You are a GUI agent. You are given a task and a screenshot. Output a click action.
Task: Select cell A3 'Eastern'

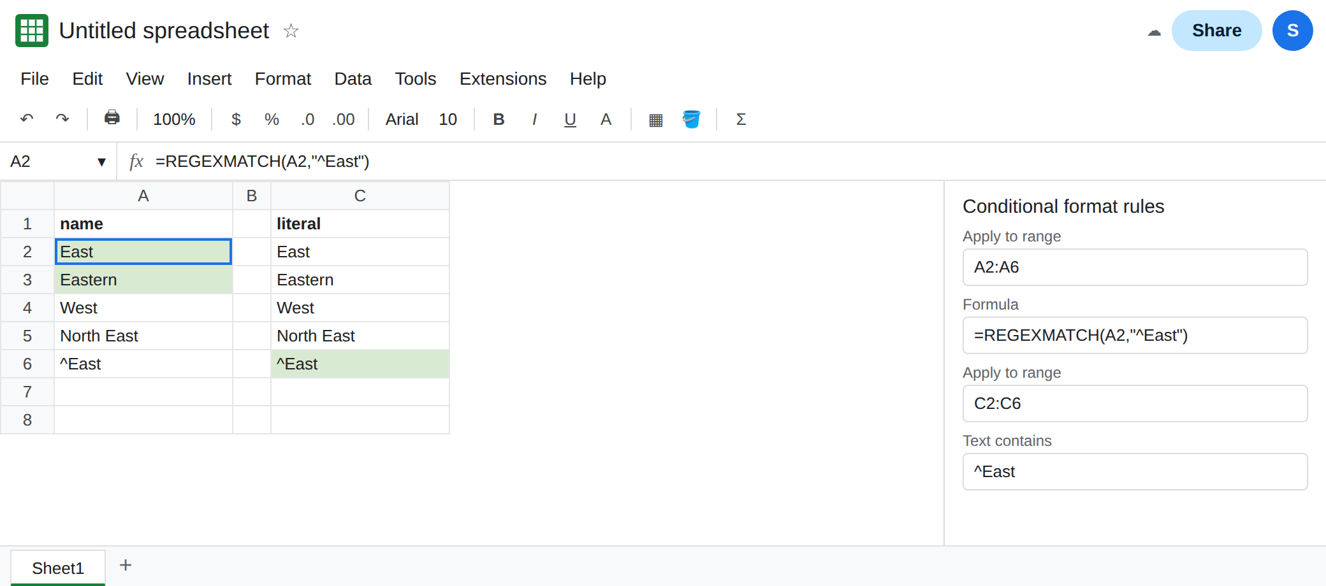coord(143,280)
